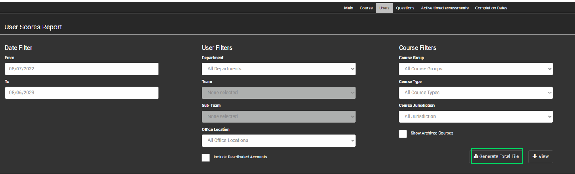
Task: Click the Date Filter heading
Action: tap(18, 48)
